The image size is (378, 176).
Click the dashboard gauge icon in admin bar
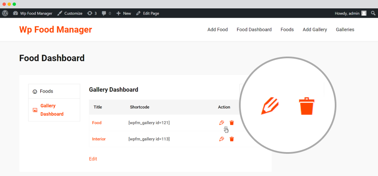tap(16, 13)
